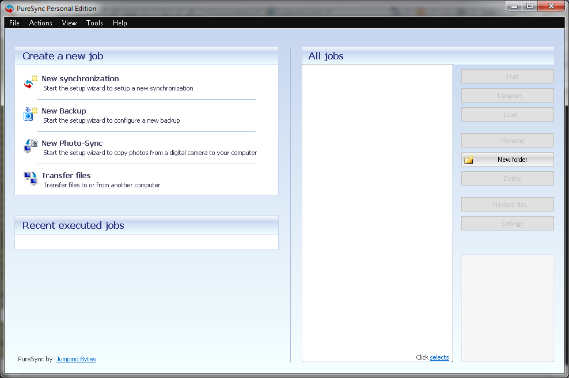Open the File menu
The image size is (569, 378).
[14, 23]
